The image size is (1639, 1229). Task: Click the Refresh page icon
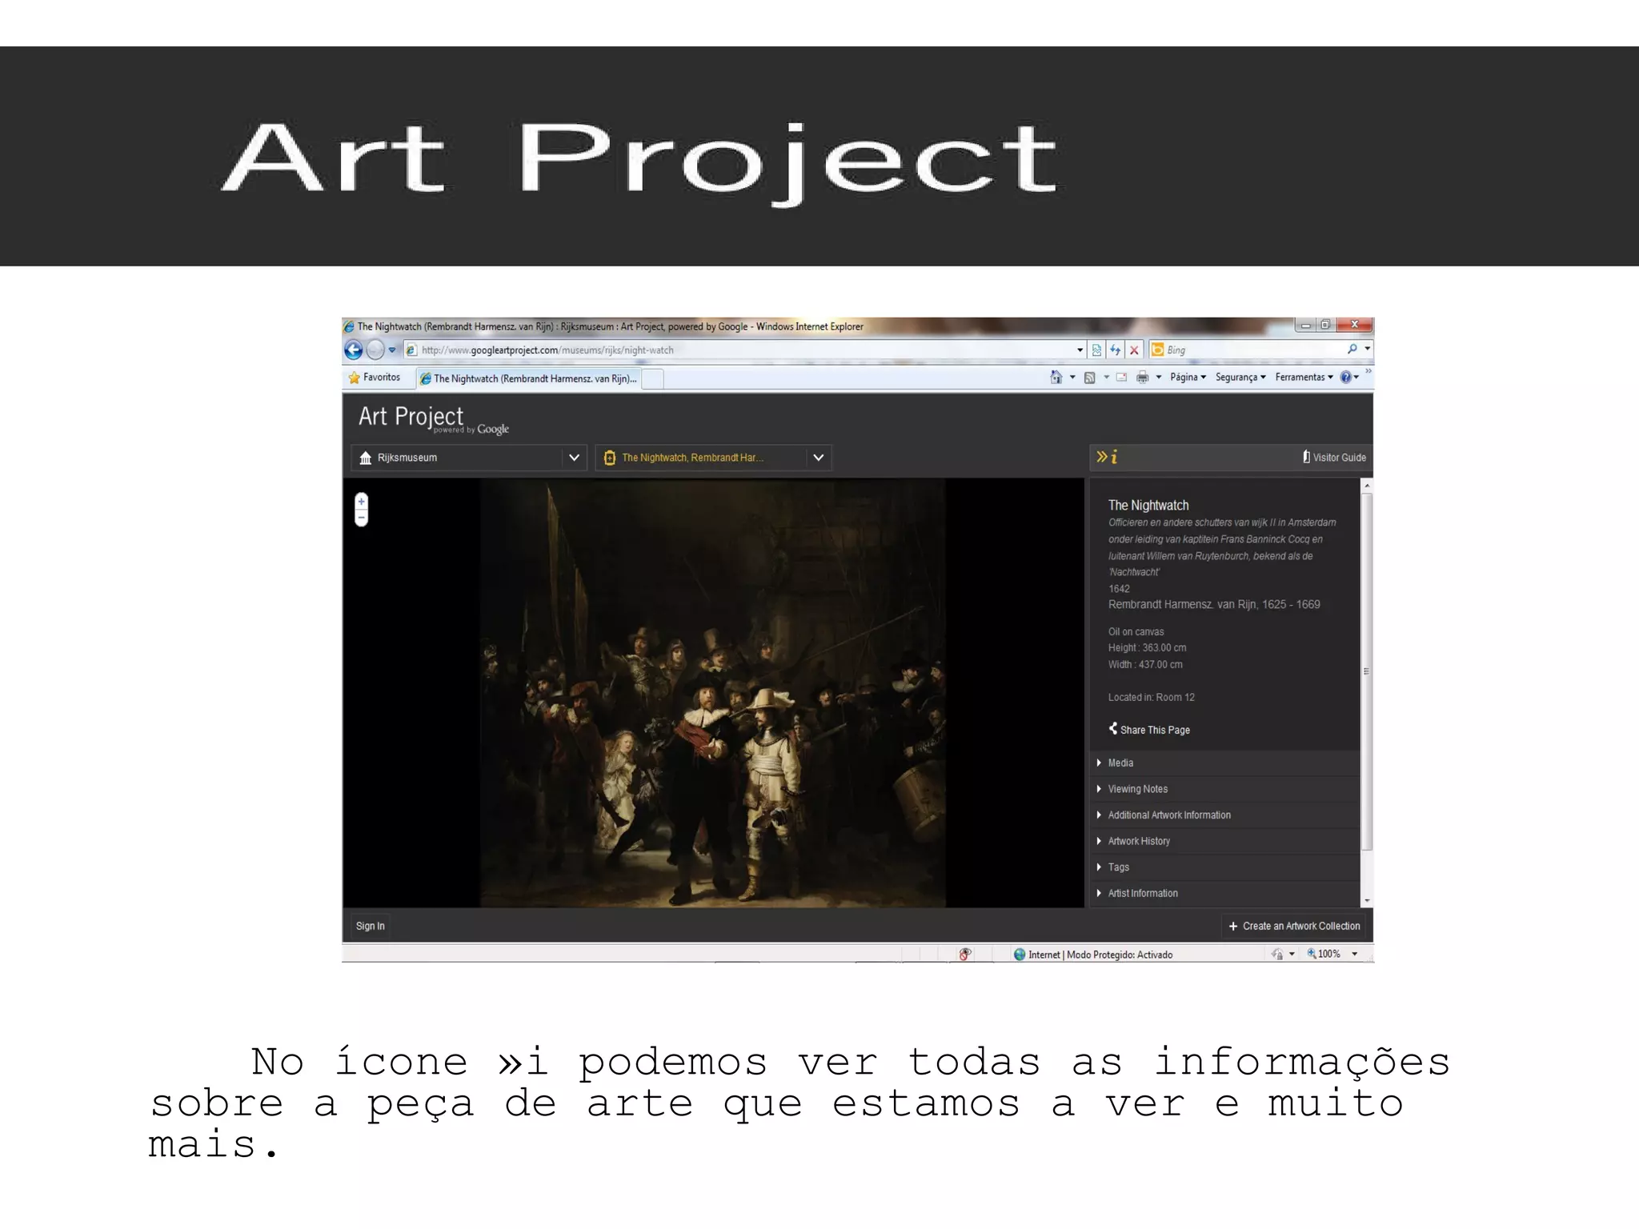pyautogui.click(x=1115, y=350)
